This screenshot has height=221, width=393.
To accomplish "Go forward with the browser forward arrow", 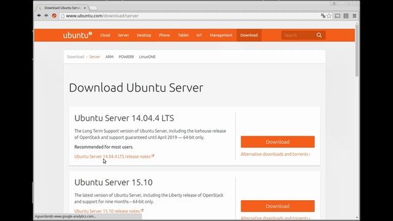I will coord(47,15).
